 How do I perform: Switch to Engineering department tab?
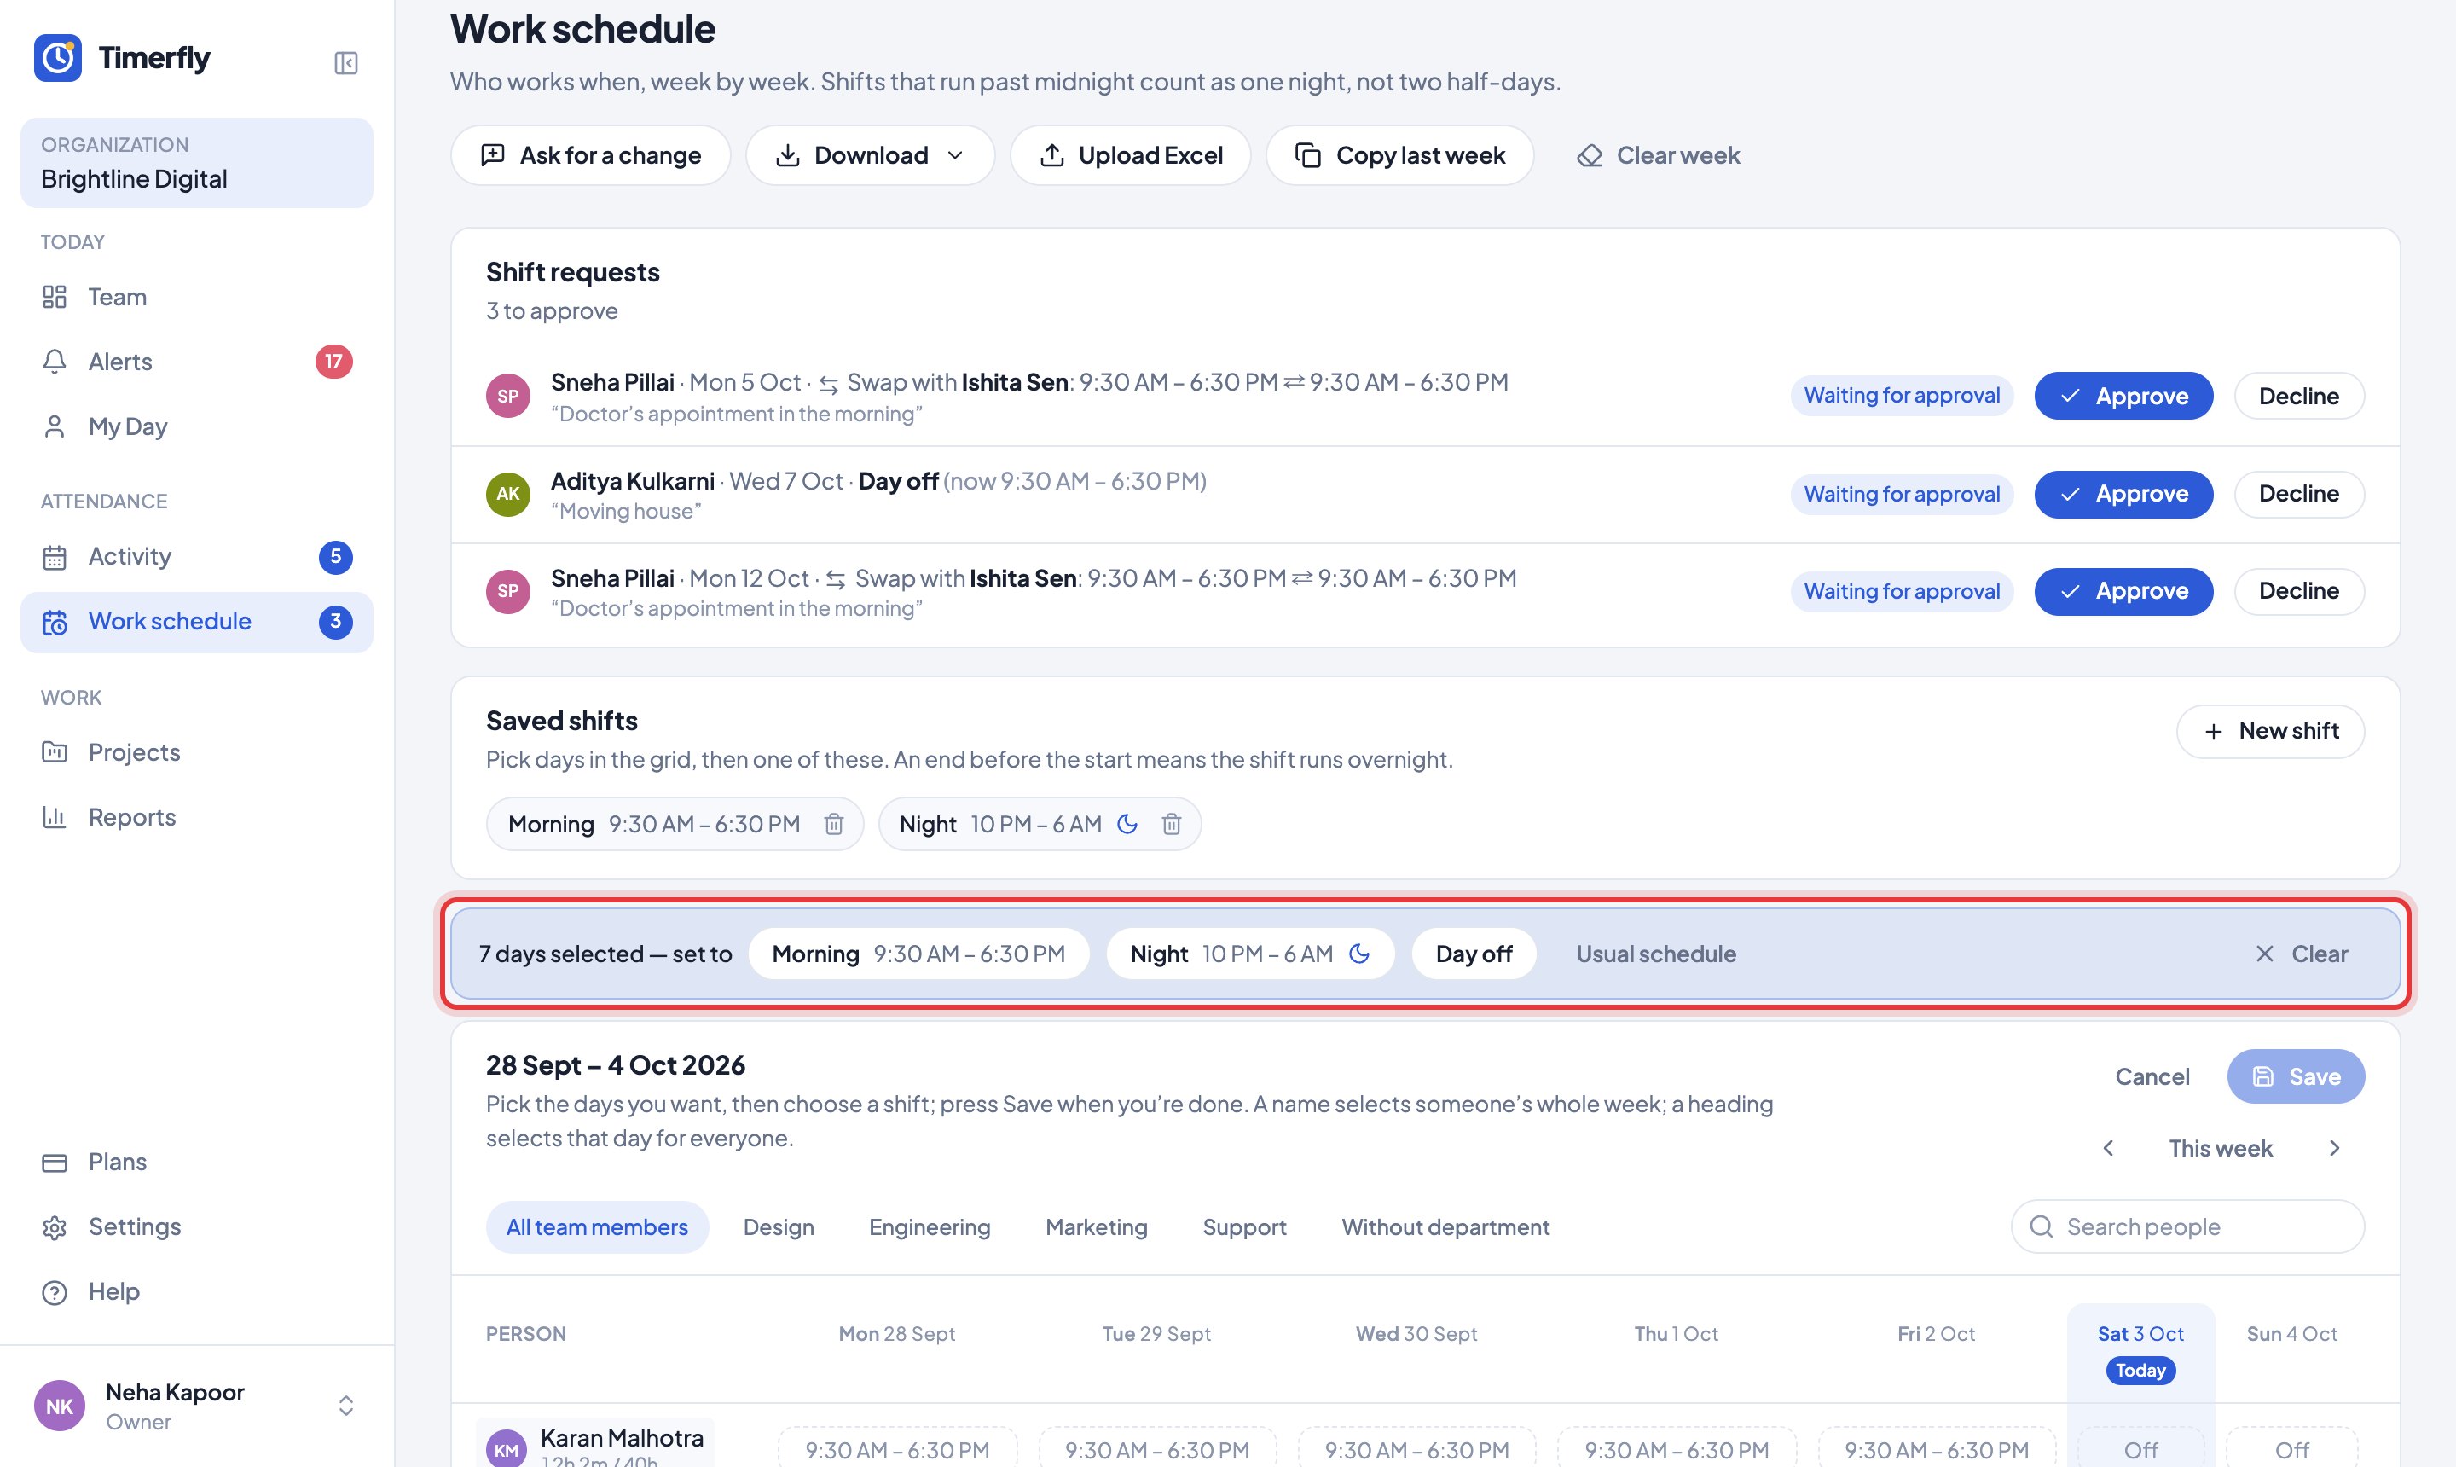click(929, 1226)
